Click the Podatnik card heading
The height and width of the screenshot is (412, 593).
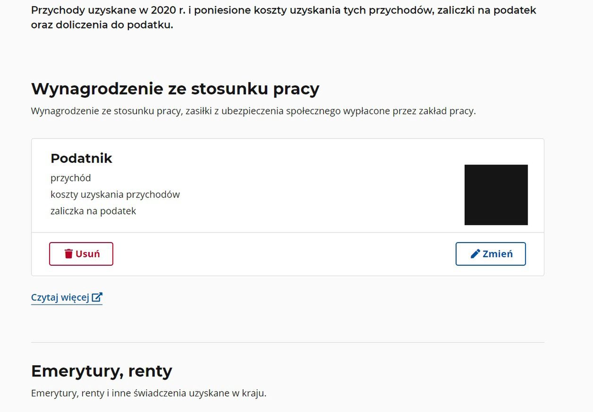[x=81, y=159]
